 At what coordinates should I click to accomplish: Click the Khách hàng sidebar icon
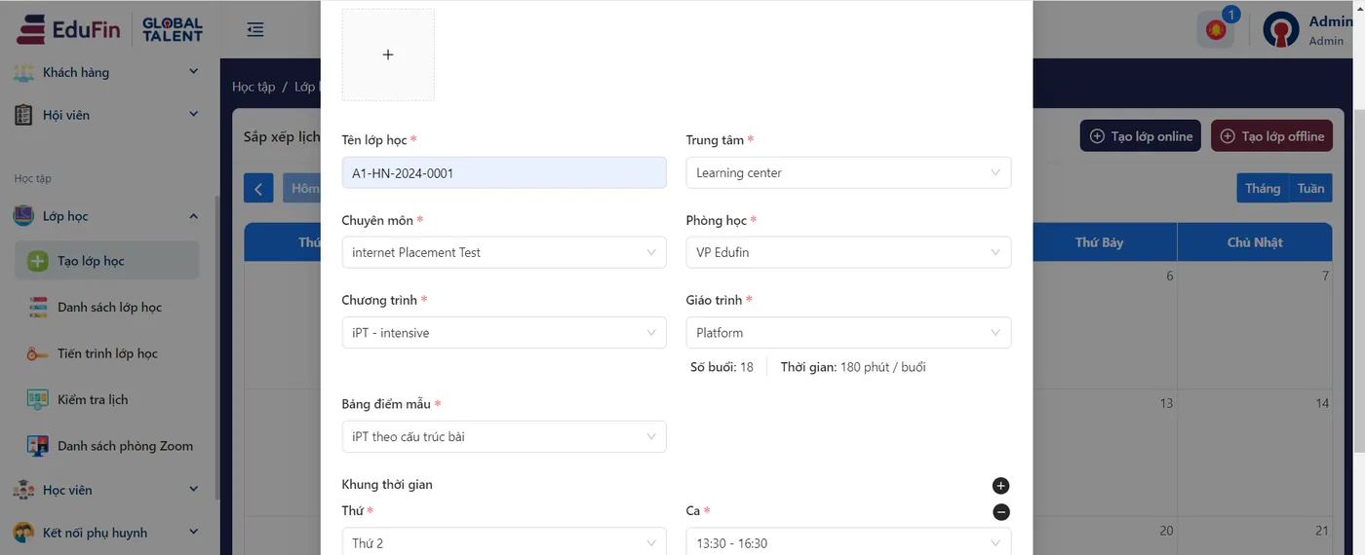(24, 72)
